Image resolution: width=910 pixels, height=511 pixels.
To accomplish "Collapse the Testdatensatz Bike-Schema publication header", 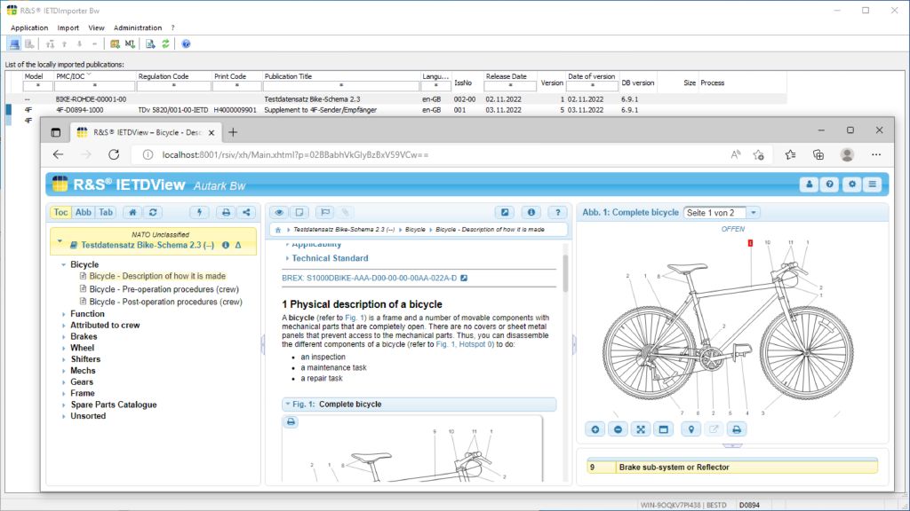I will coord(60,241).
